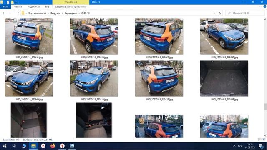This screenshot has height=150, width=267.
Task: Navigate to Загрузки in breadcrumb
Action: pyautogui.click(x=55, y=13)
